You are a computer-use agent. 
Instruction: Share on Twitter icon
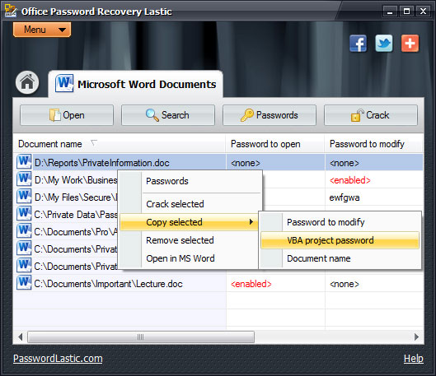384,44
